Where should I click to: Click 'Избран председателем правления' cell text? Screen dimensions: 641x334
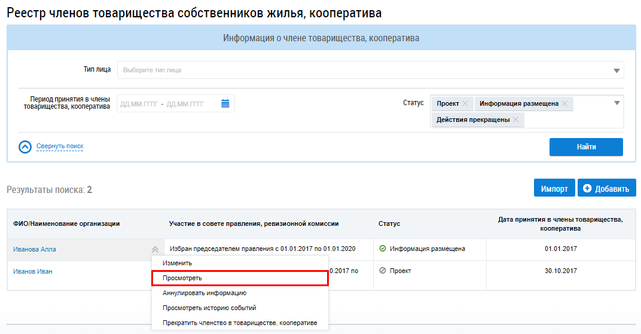[262, 249]
